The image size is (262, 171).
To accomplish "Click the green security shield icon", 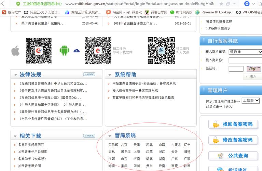I will 18,4.
